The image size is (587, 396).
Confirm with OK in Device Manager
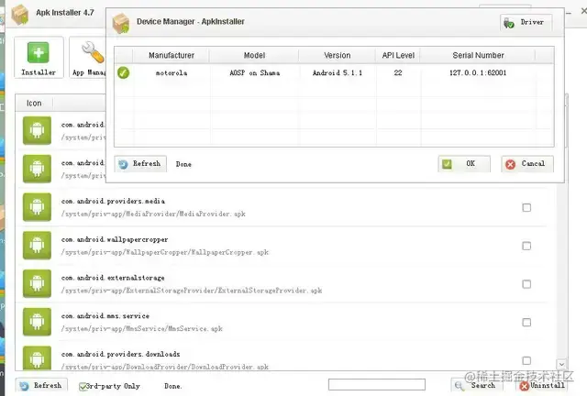(x=464, y=164)
